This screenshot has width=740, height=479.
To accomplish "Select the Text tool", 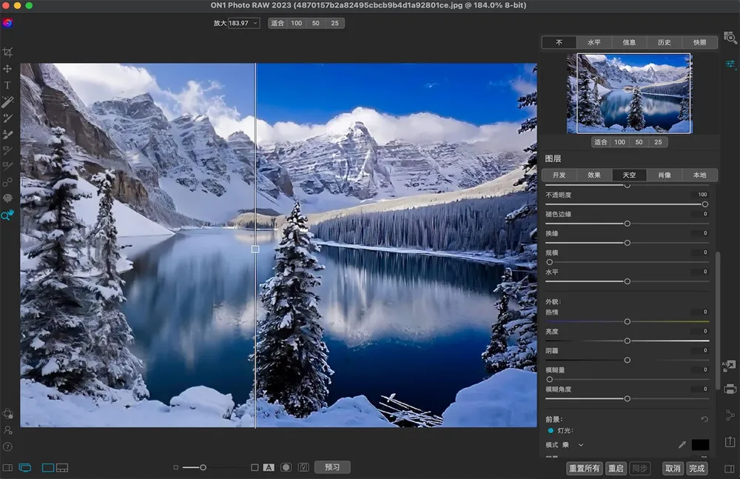I will coord(7,85).
